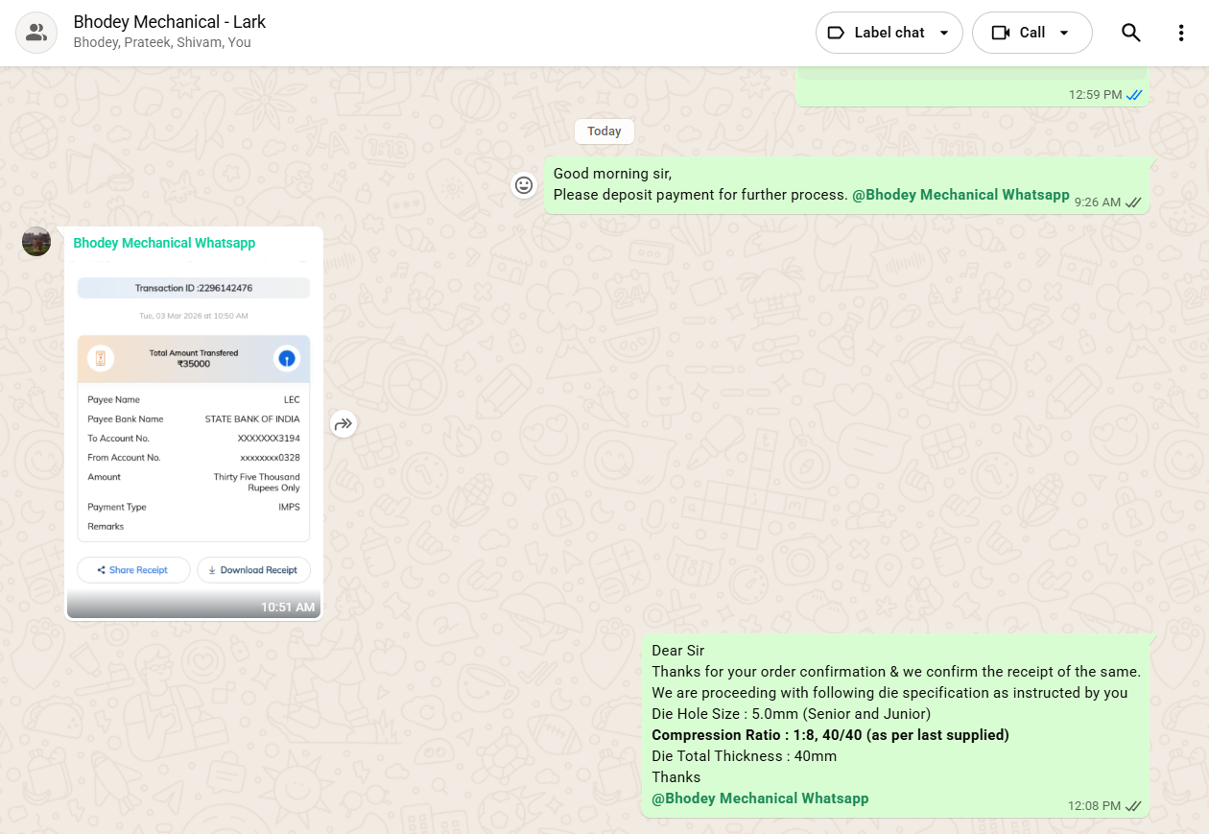Click the Share Receipt button in image

point(133,570)
